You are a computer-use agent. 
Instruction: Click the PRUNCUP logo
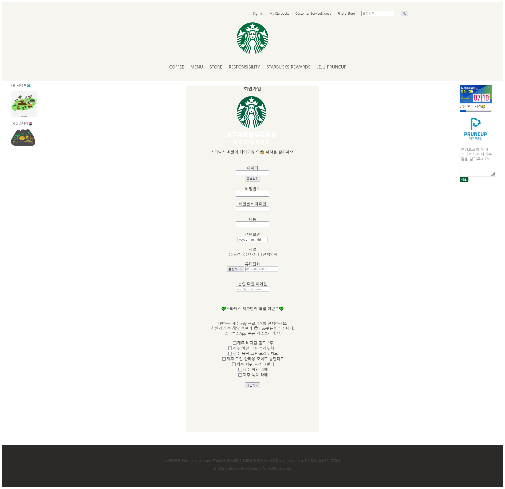(x=475, y=129)
